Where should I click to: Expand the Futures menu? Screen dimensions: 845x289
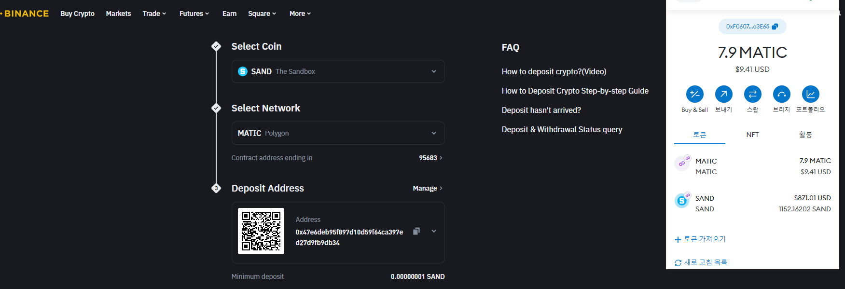[194, 14]
